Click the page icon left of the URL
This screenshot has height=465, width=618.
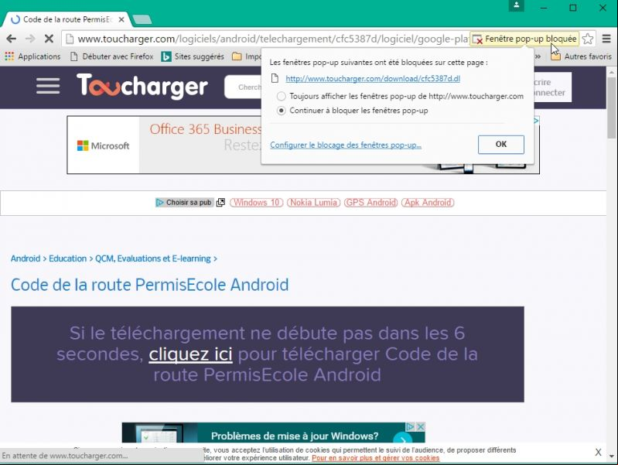coord(70,39)
